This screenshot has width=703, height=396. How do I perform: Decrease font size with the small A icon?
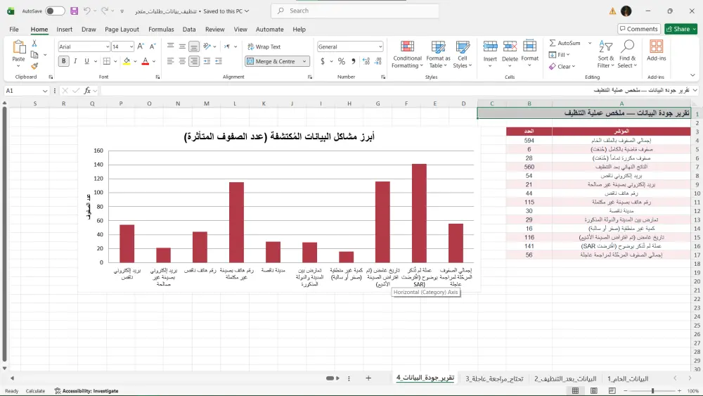coord(153,46)
